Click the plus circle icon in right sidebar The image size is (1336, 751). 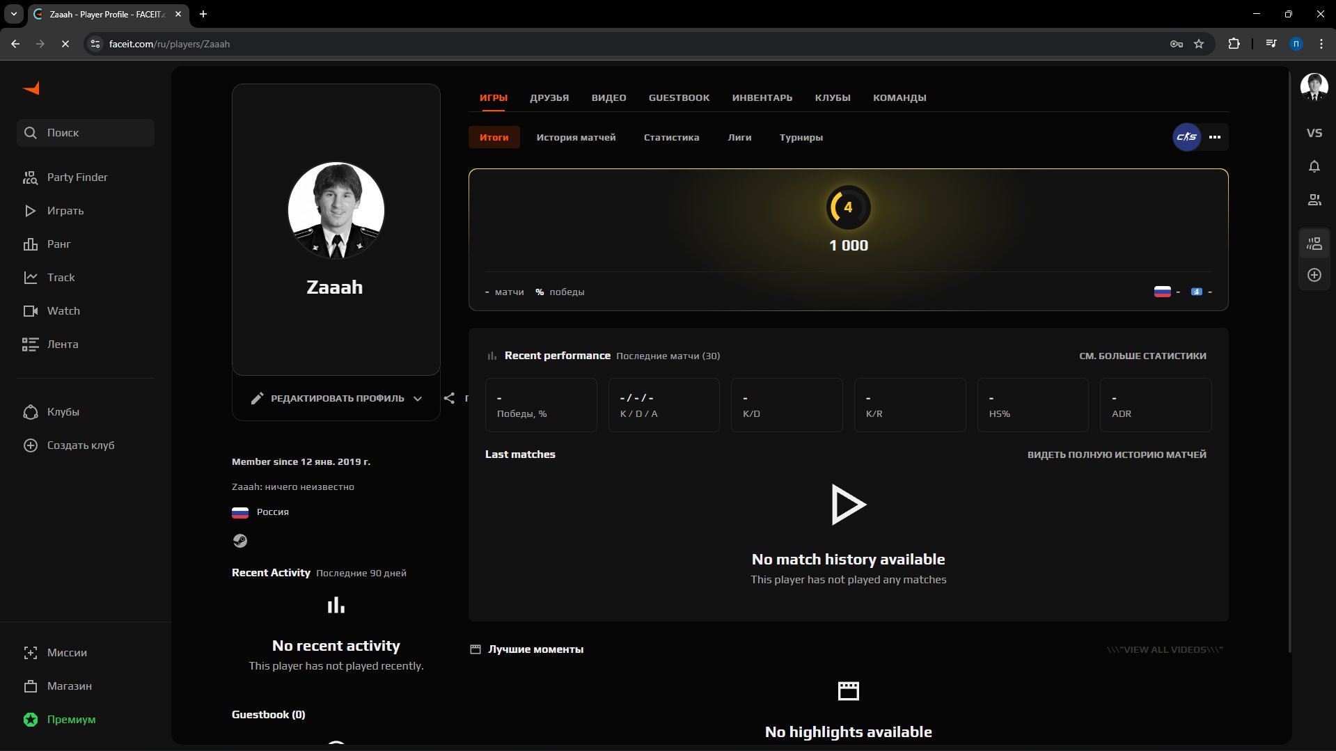point(1314,275)
